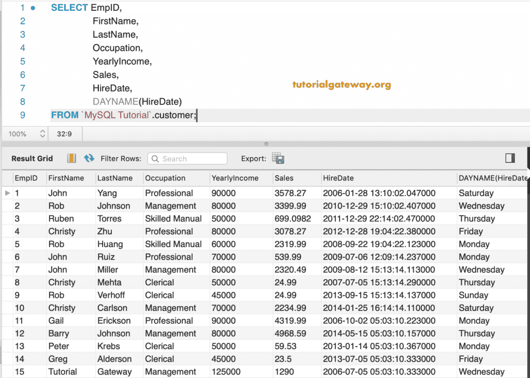Click the cursor position 32:9 indicator
The image size is (530, 378).
pos(64,134)
